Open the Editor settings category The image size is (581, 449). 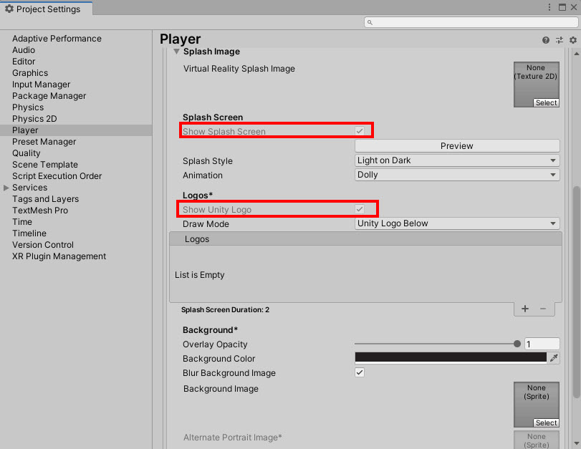tap(24, 62)
